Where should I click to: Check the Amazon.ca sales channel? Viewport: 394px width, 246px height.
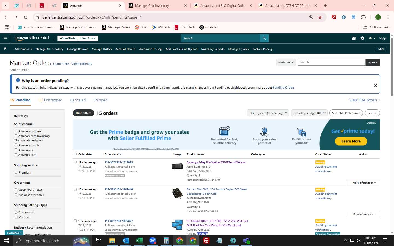[16, 150]
